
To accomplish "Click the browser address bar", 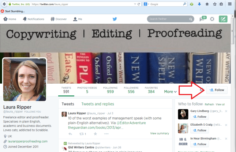I will (x=83, y=4).
